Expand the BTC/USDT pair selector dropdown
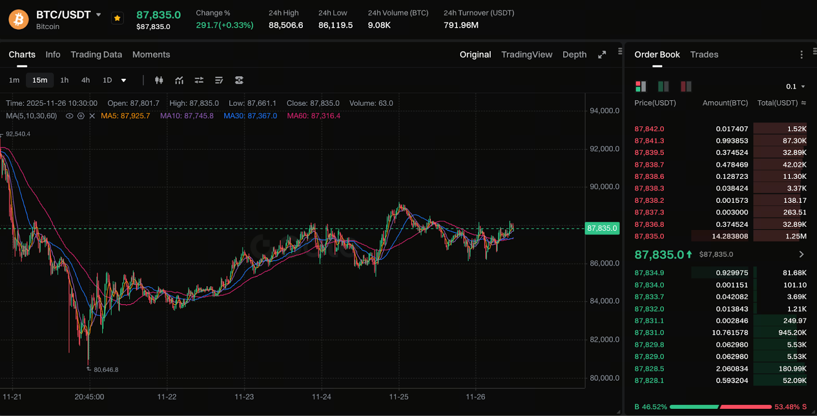The height and width of the screenshot is (416, 817). 99,15
